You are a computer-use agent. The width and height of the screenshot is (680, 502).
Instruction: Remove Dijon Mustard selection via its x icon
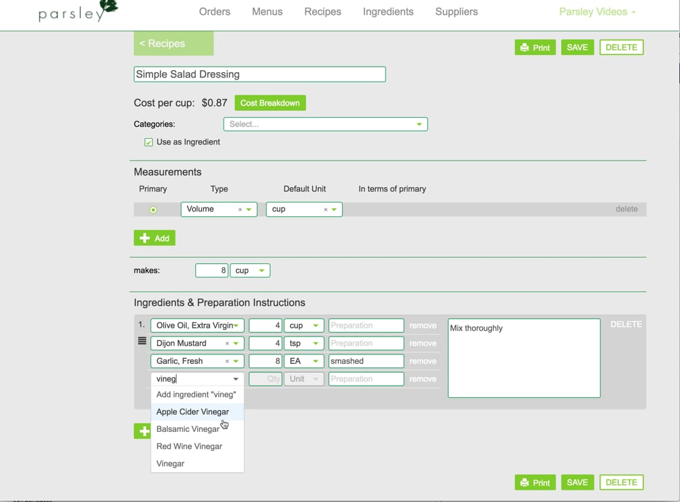[227, 343]
